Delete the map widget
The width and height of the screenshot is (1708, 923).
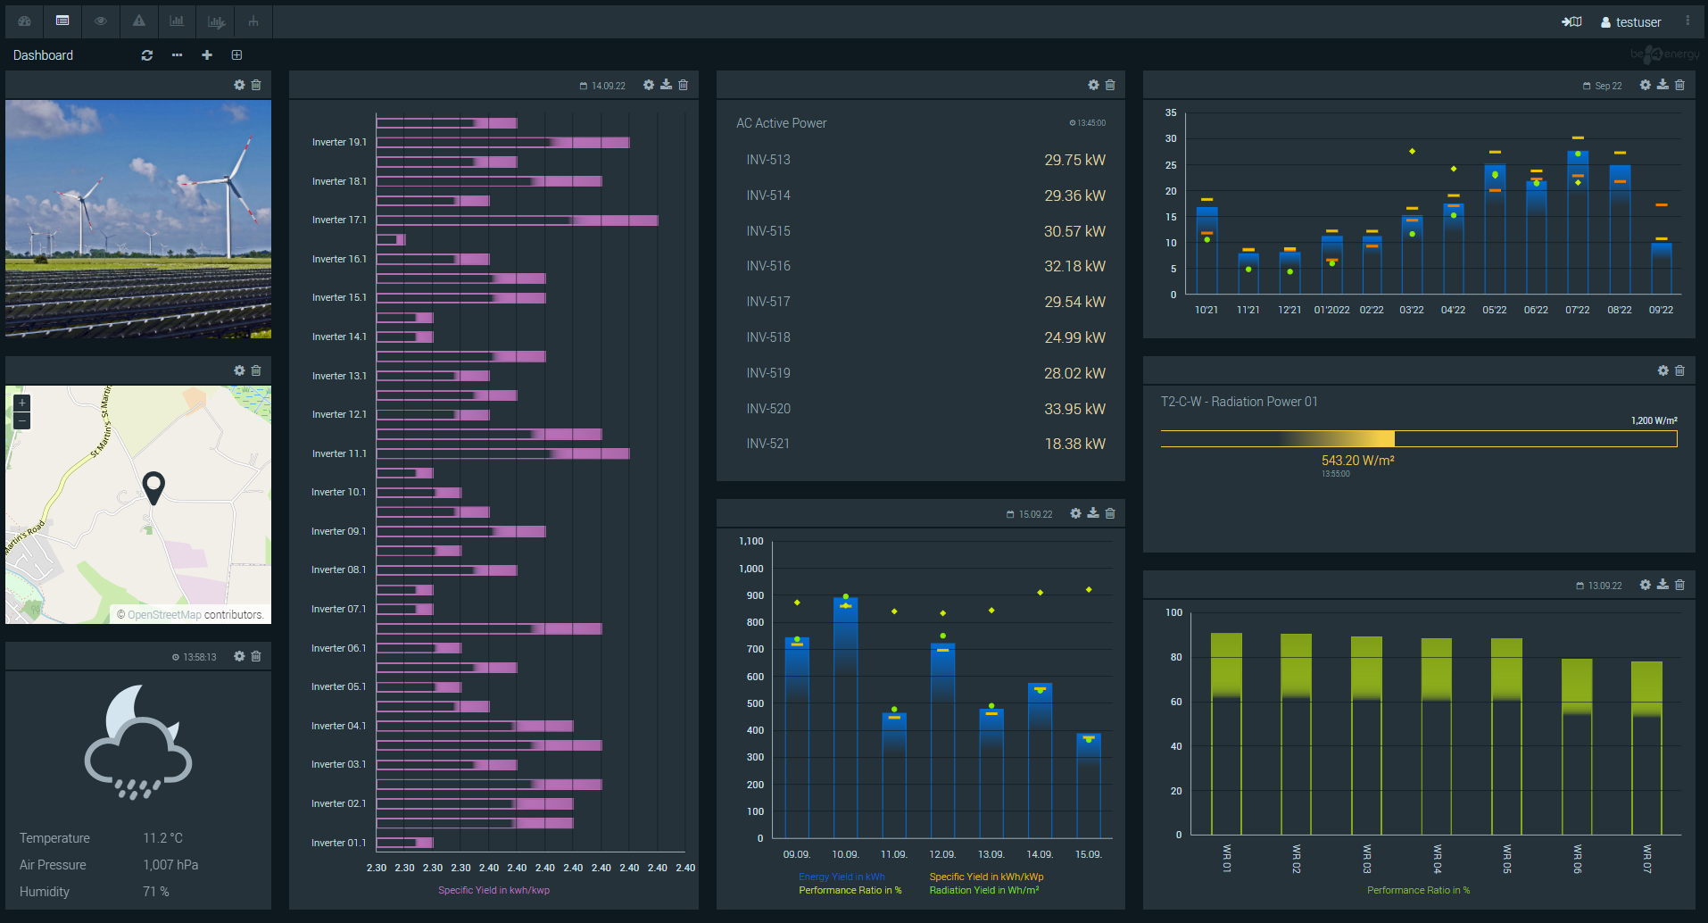pos(256,370)
